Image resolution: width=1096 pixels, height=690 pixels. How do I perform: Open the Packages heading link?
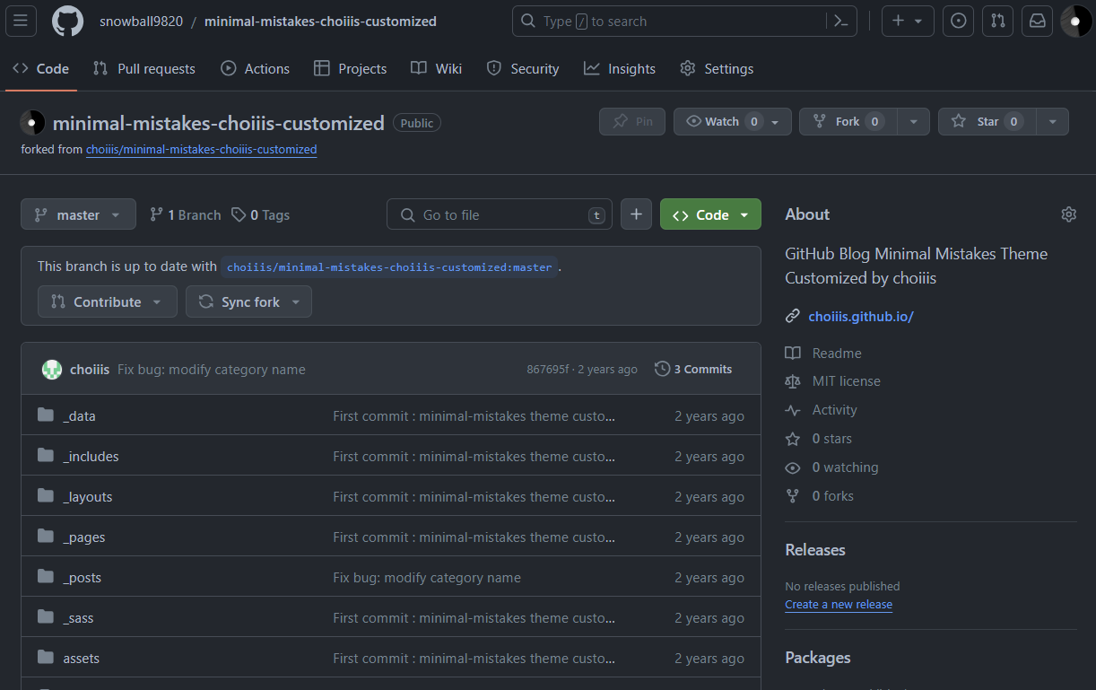(x=818, y=658)
